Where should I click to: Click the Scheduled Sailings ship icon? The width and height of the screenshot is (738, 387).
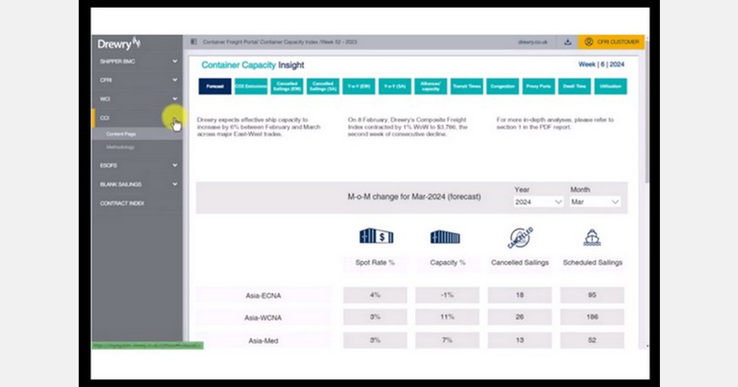pos(592,235)
